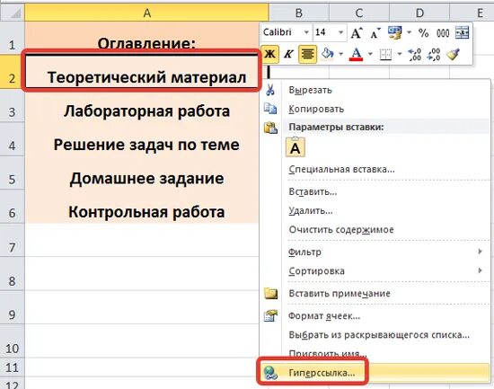This screenshot has height=389, width=494.
Task: Decrease font size icon
Action: [x=375, y=32]
